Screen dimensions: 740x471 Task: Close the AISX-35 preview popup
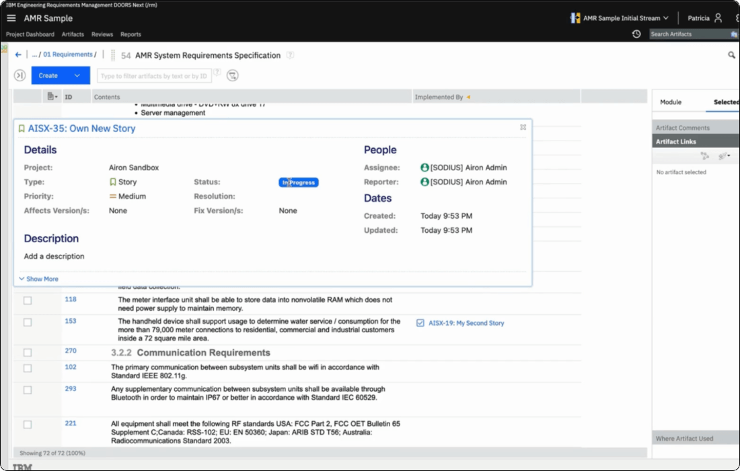pos(523,127)
